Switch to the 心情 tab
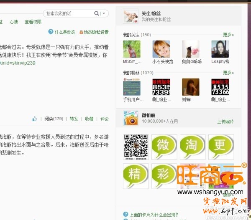Viewport: 251px width, 220px height. pyautogui.click(x=14, y=22)
